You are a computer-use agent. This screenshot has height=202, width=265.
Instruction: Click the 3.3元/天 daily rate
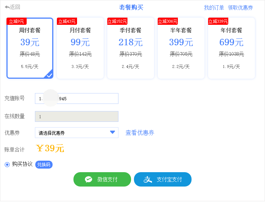tap(80, 66)
